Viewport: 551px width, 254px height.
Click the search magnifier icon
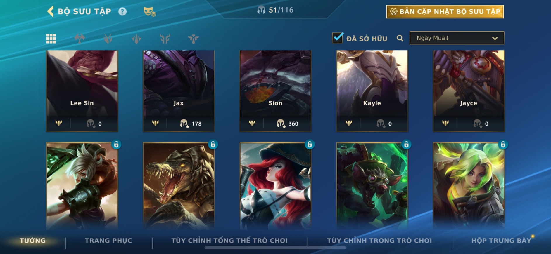(x=400, y=38)
